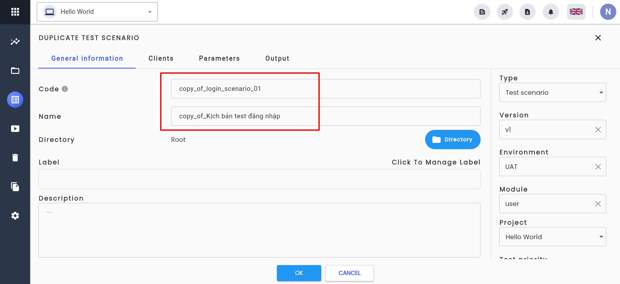Open the Type dropdown

click(x=552, y=93)
